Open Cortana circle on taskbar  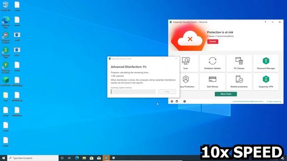[62, 158]
